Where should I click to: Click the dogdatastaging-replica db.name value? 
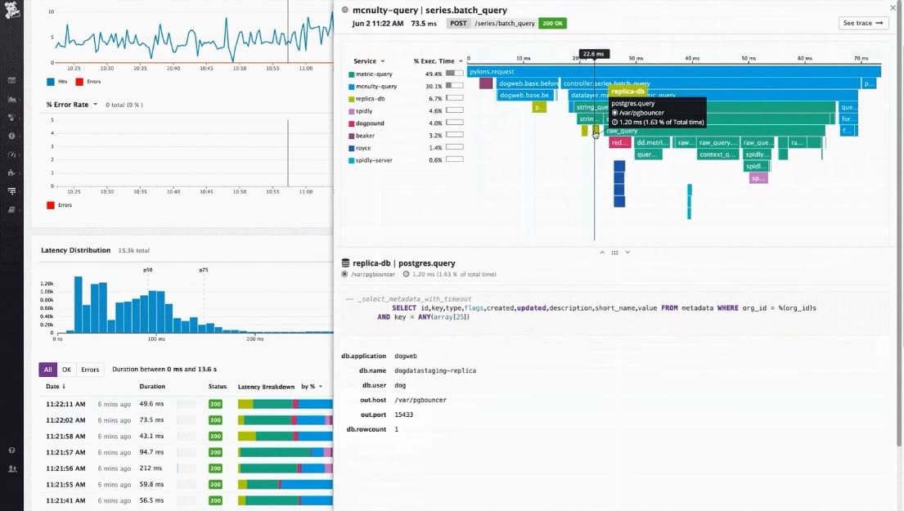(435, 370)
